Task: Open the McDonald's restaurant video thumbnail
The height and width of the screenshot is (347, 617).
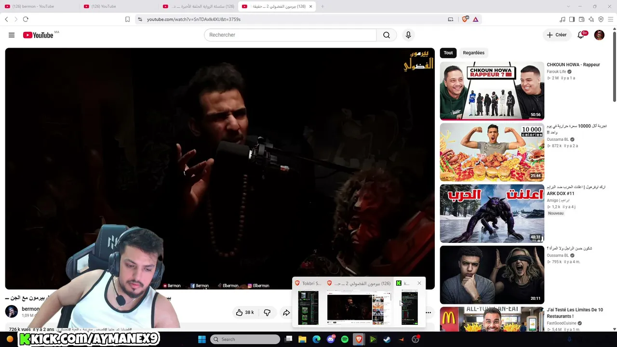Action: tap(492, 319)
